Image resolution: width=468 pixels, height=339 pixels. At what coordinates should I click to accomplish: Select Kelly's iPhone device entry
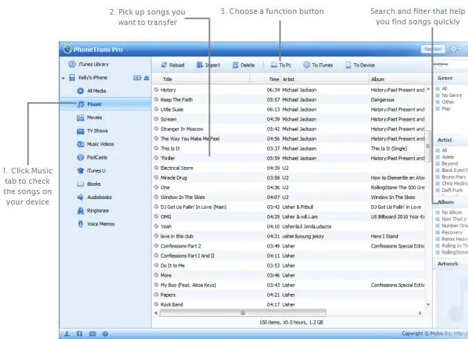pyautogui.click(x=89, y=78)
